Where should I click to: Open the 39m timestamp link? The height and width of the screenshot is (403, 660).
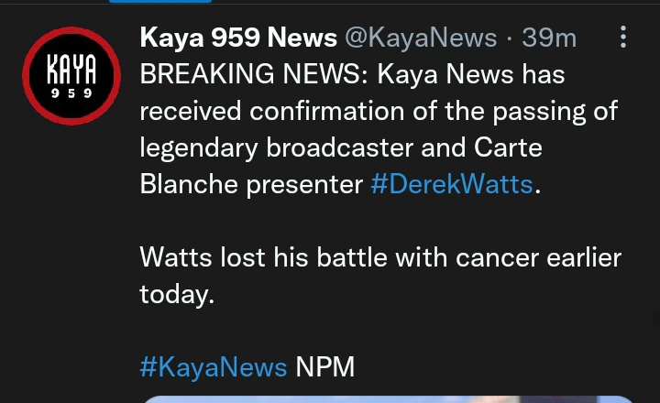[549, 38]
